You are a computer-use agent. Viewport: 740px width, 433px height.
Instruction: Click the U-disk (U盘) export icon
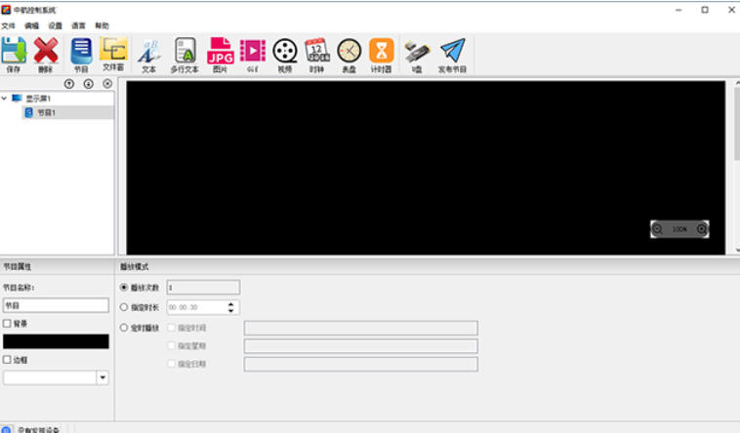tap(417, 54)
